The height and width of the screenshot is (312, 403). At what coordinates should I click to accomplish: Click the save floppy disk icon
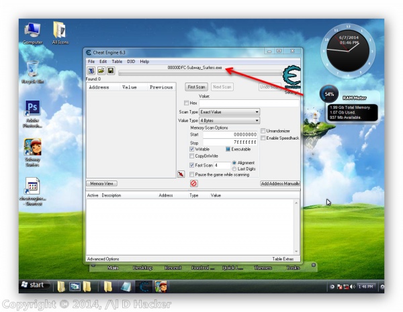tap(111, 70)
